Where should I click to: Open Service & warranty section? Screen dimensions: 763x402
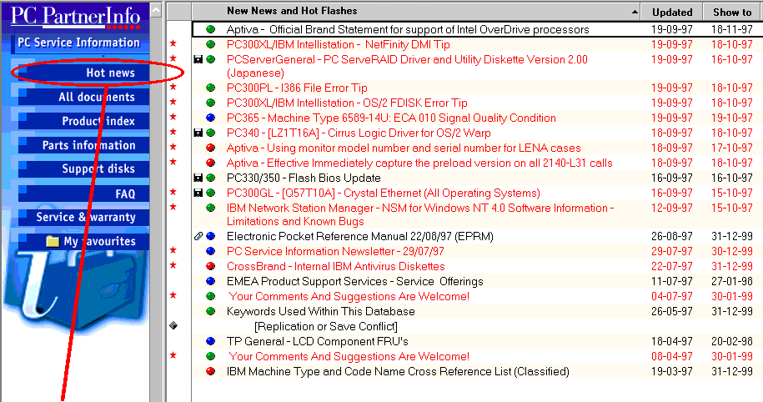tap(85, 217)
